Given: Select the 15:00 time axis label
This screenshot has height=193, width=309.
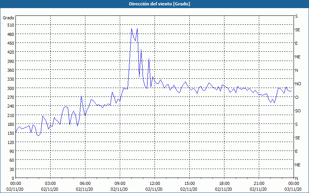Looking at the screenshot, I should tap(189, 184).
